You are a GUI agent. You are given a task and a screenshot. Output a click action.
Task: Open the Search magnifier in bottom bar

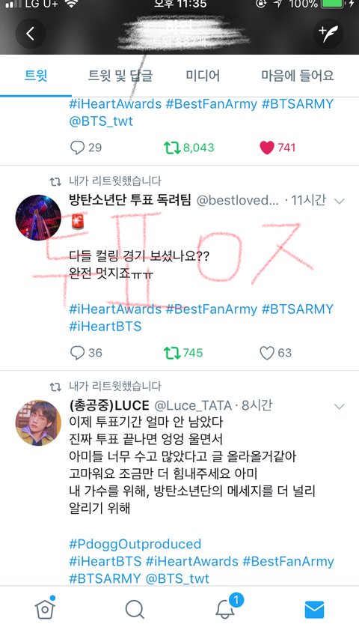click(135, 609)
